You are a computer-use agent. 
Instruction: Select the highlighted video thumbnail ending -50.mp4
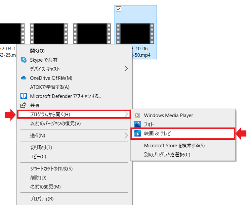pos(135,33)
